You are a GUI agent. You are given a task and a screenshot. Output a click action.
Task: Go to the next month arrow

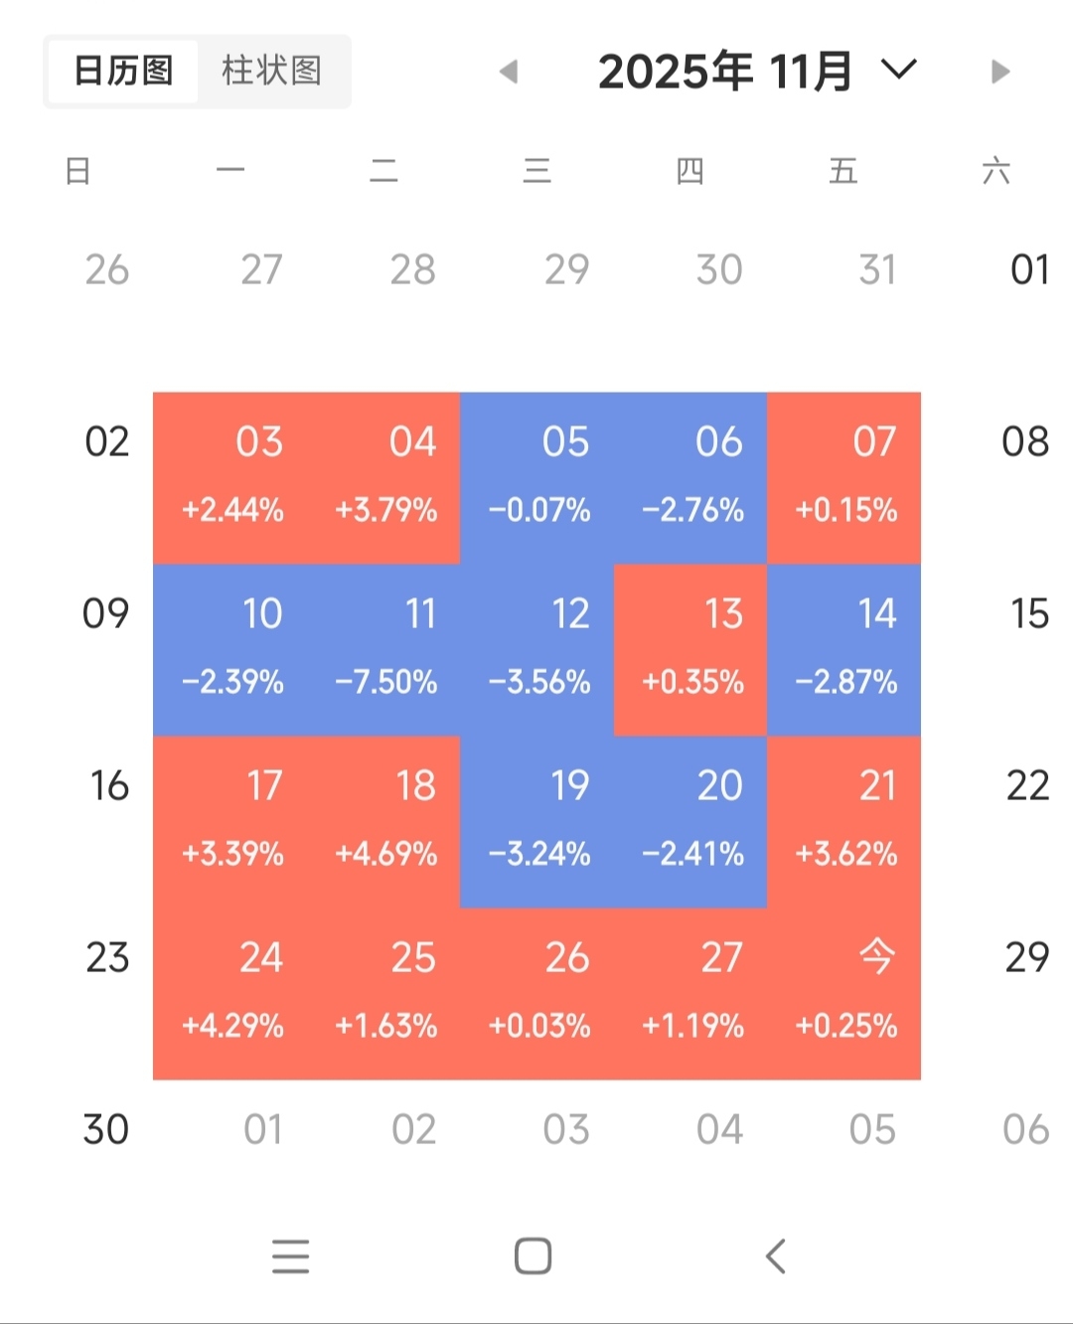(x=1000, y=72)
